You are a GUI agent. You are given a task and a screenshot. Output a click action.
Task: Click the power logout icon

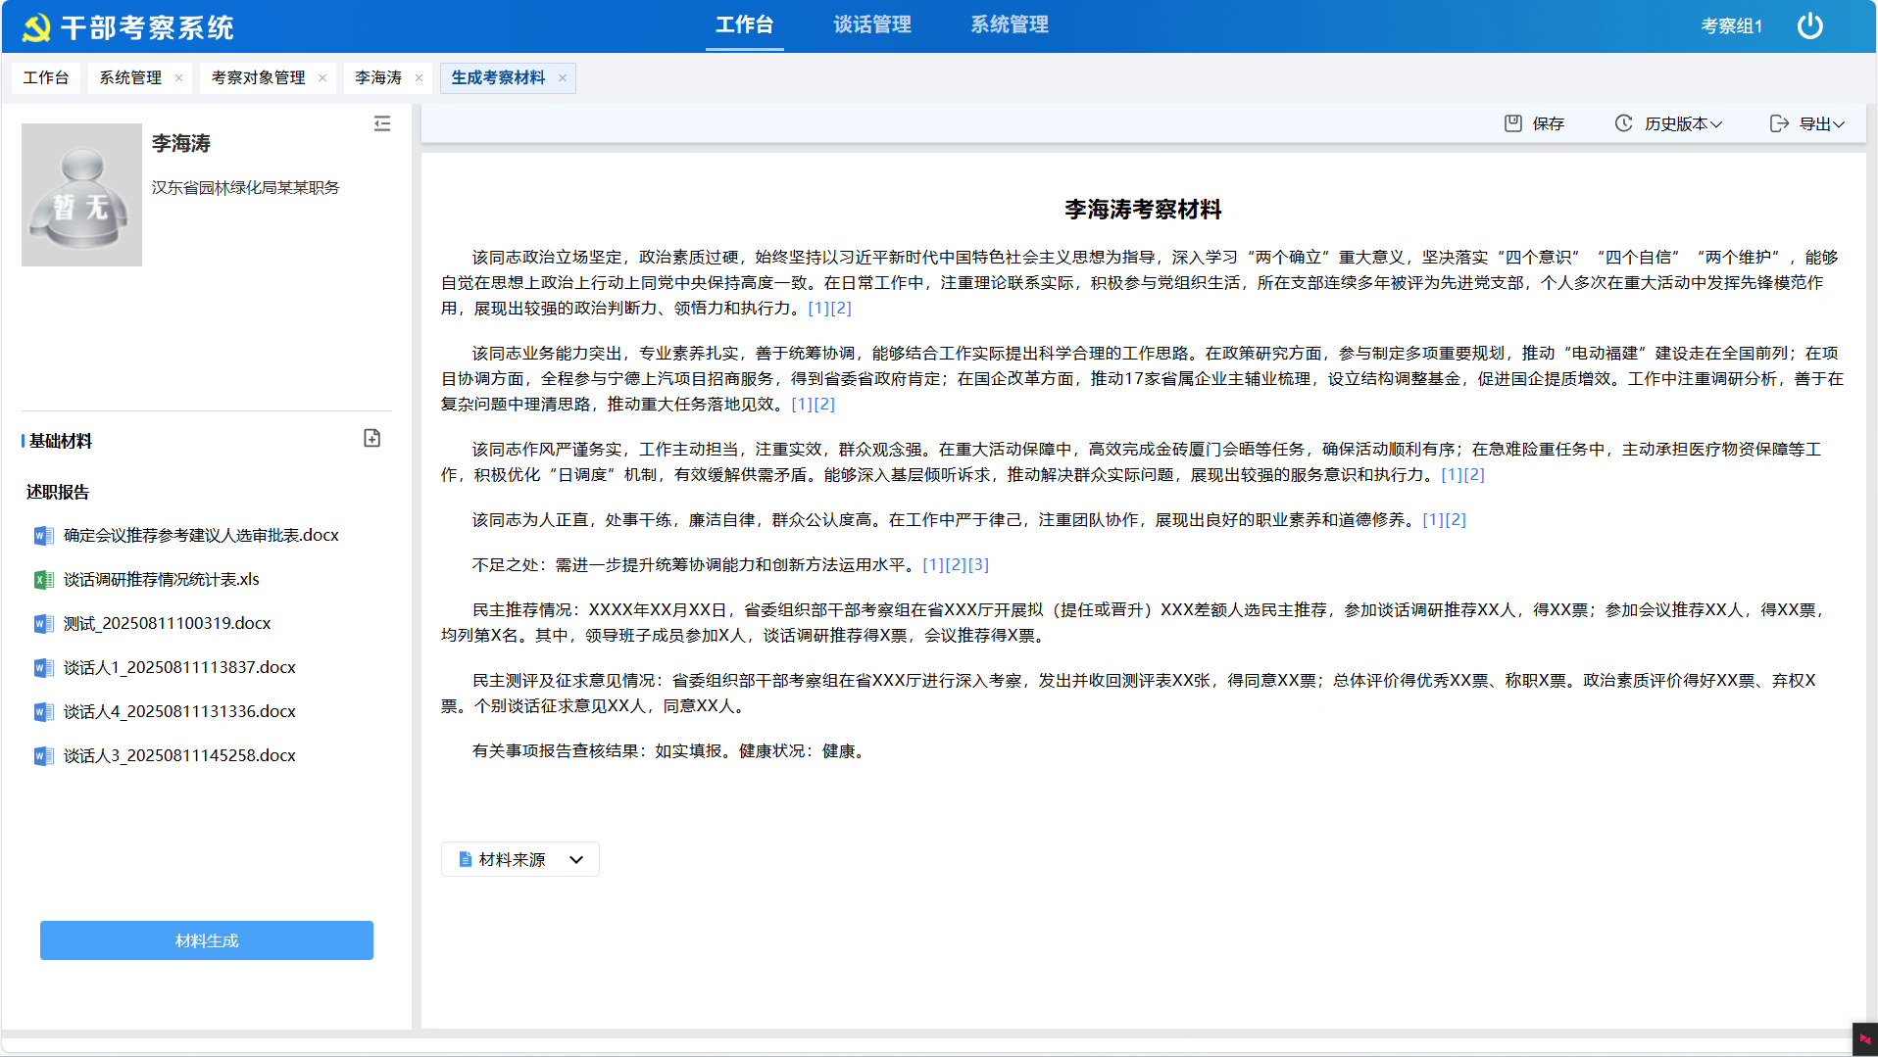coord(1809,25)
